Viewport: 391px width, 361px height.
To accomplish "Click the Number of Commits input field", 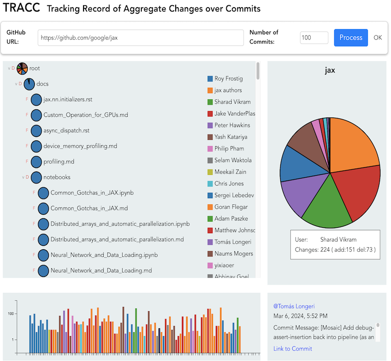I will (x=313, y=37).
